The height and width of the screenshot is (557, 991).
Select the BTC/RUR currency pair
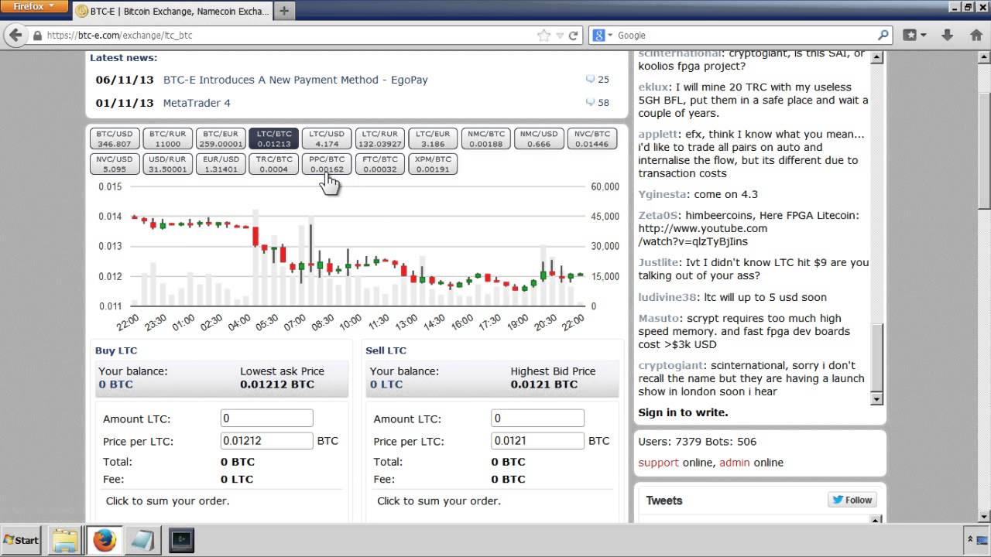coord(167,138)
